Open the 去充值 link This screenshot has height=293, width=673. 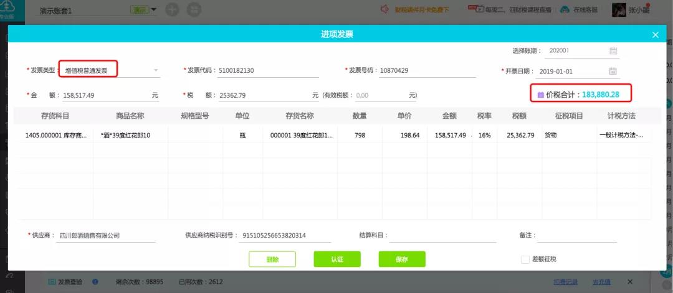(x=601, y=282)
